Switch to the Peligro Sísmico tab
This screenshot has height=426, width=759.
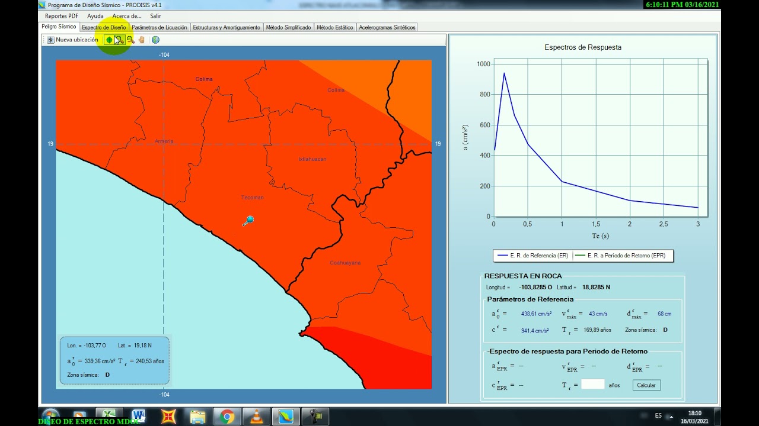[59, 27]
